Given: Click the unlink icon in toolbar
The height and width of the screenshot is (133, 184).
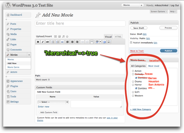Looking at the screenshot, I should tap(87, 42).
